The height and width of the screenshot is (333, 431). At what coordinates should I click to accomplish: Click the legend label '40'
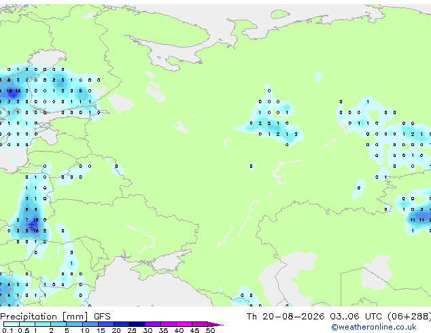point(179,330)
